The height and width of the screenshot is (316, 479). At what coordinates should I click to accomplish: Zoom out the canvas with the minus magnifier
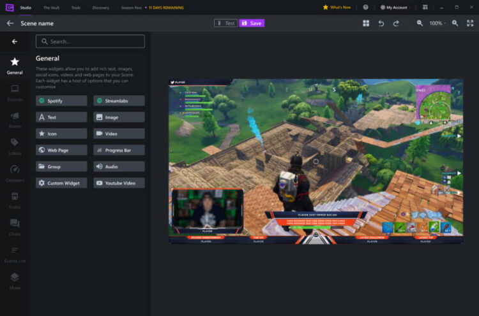point(420,23)
